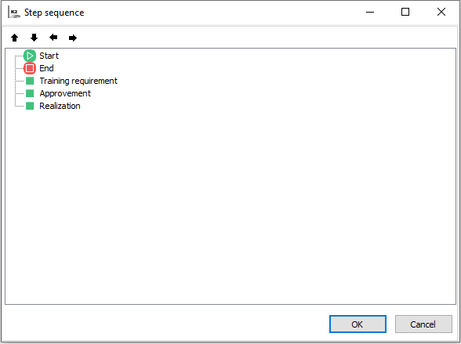Close the Step sequence dialog
This screenshot has height=344, width=461.
pyautogui.click(x=441, y=12)
